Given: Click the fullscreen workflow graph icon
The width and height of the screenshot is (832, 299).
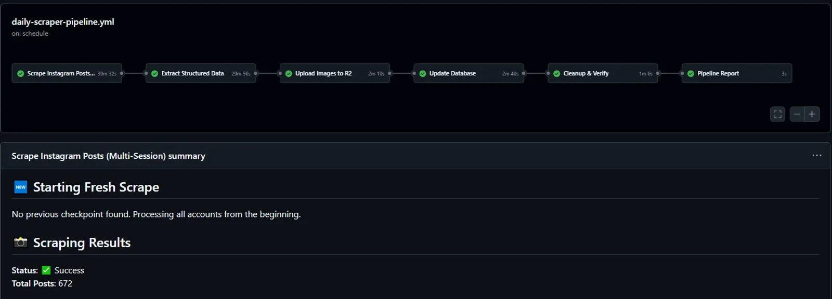Looking at the screenshot, I should 777,114.
